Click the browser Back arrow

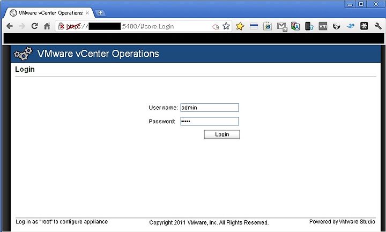[x=10, y=26]
